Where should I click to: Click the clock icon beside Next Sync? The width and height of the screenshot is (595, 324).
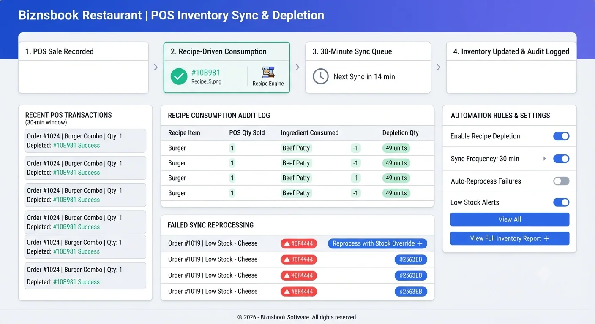(320, 76)
